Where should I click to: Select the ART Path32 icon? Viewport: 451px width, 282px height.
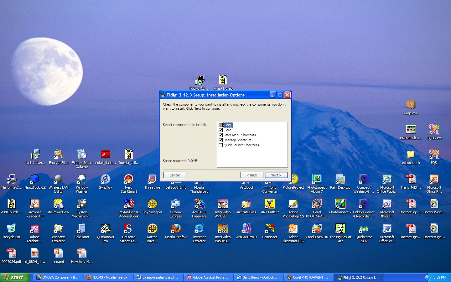pyautogui.click(x=270, y=204)
